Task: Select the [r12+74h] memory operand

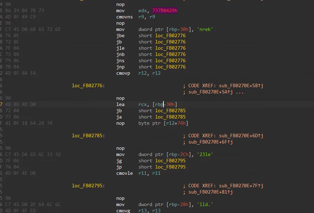Action: pyautogui.click(x=176, y=123)
